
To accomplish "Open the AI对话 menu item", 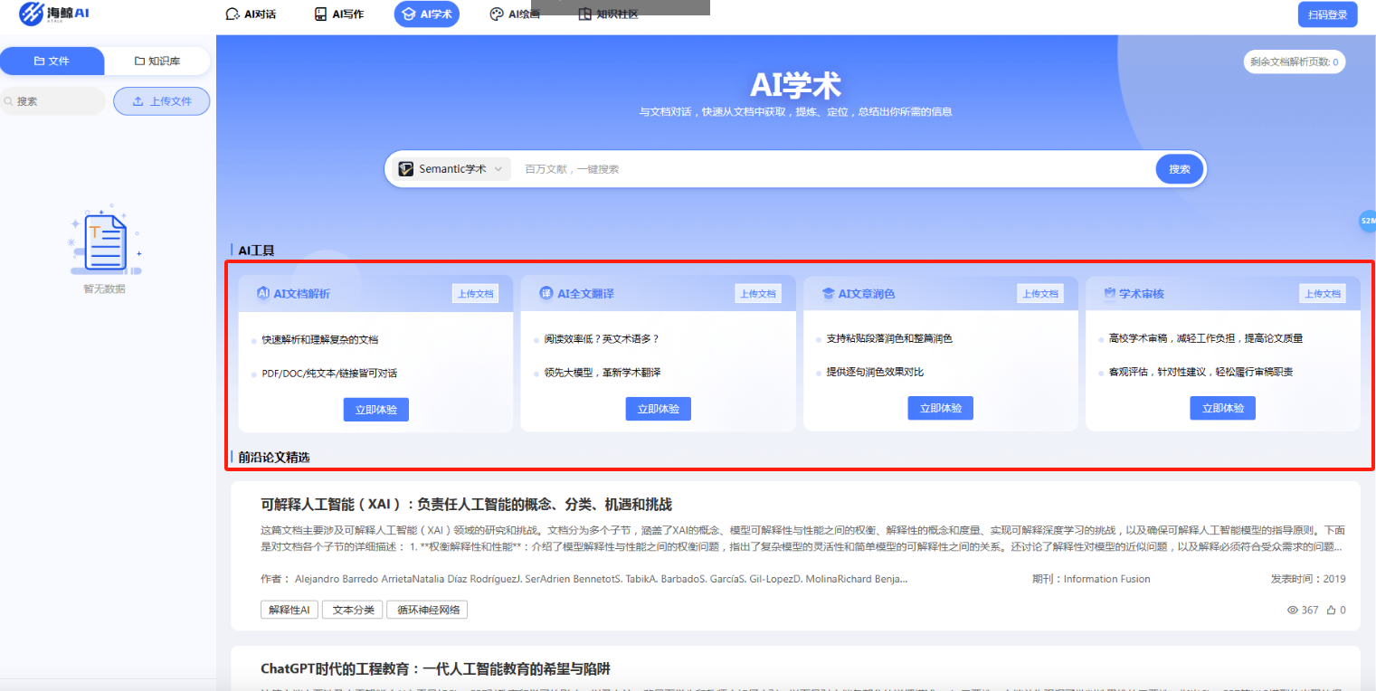I will pos(251,14).
